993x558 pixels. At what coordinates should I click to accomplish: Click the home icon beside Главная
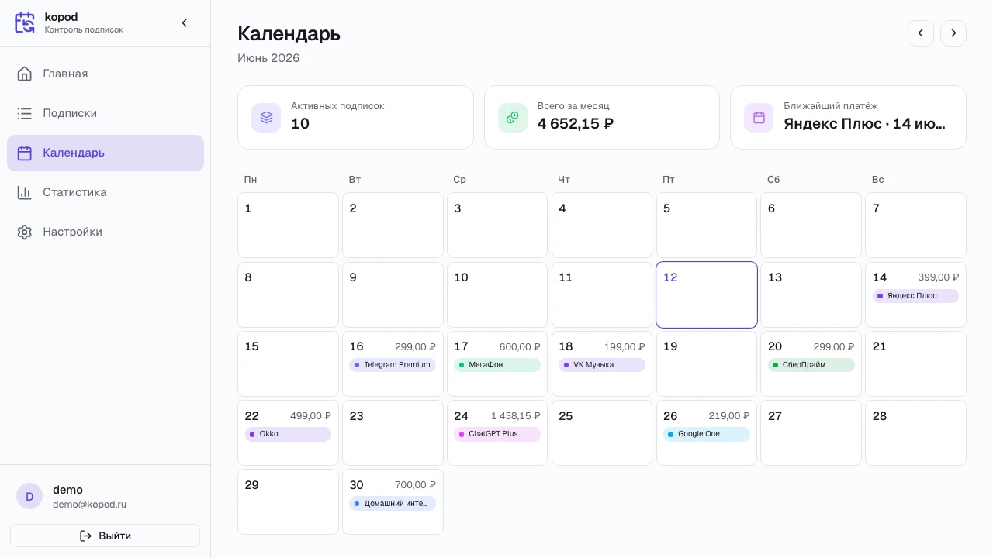(25, 74)
